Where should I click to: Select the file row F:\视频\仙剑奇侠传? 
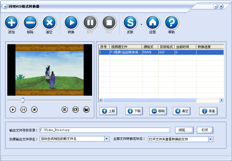(x=161, y=52)
